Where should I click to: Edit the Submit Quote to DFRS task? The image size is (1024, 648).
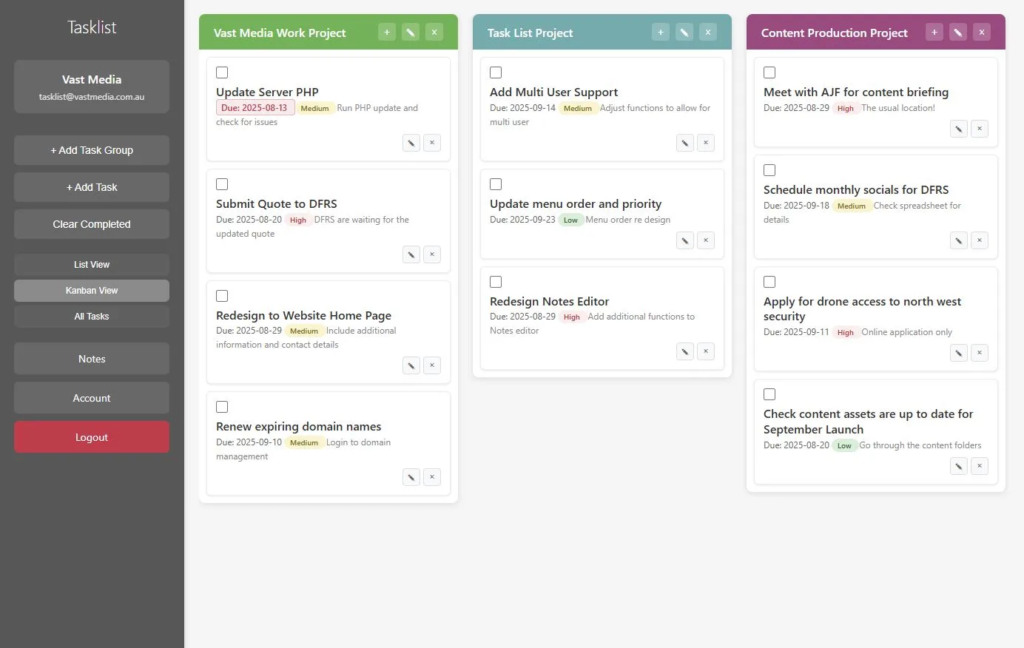(x=411, y=254)
